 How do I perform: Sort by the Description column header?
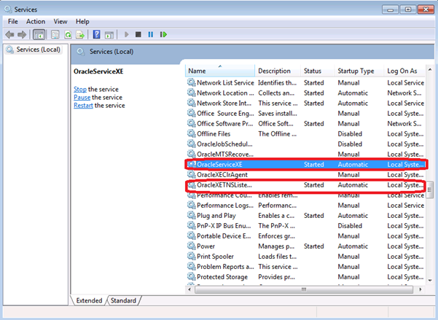278,71
